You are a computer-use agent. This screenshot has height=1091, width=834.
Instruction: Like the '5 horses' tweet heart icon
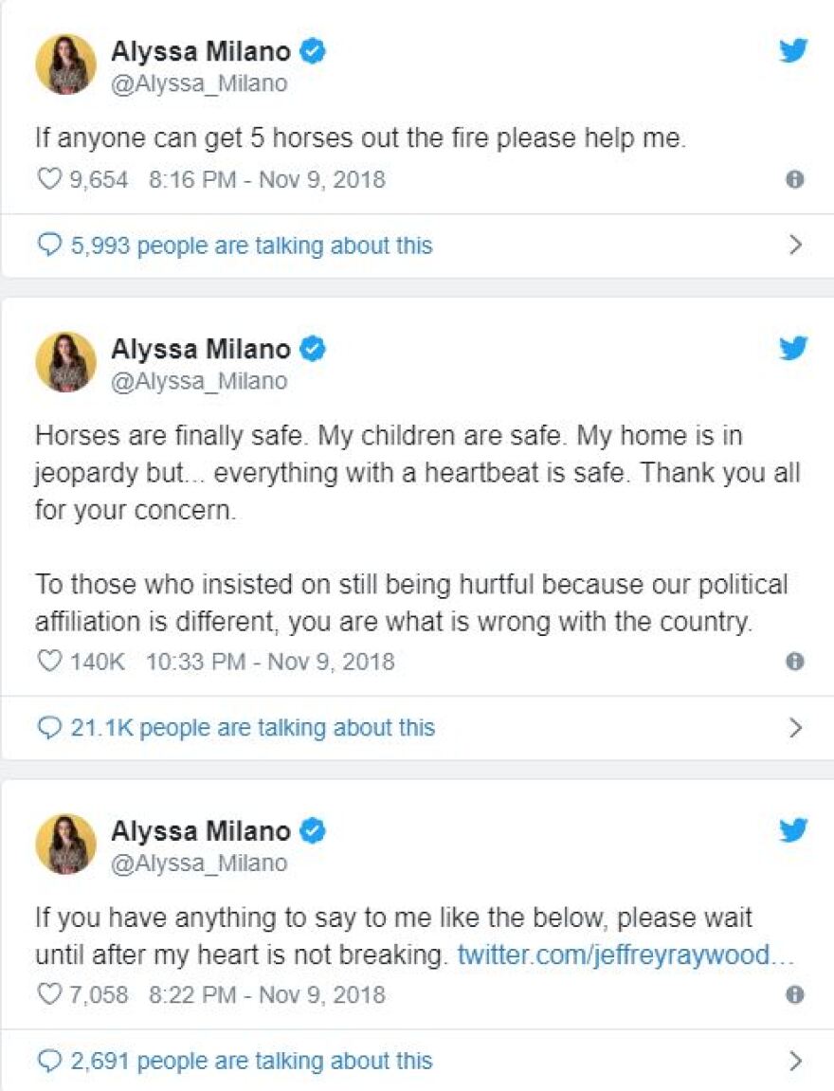[48, 179]
